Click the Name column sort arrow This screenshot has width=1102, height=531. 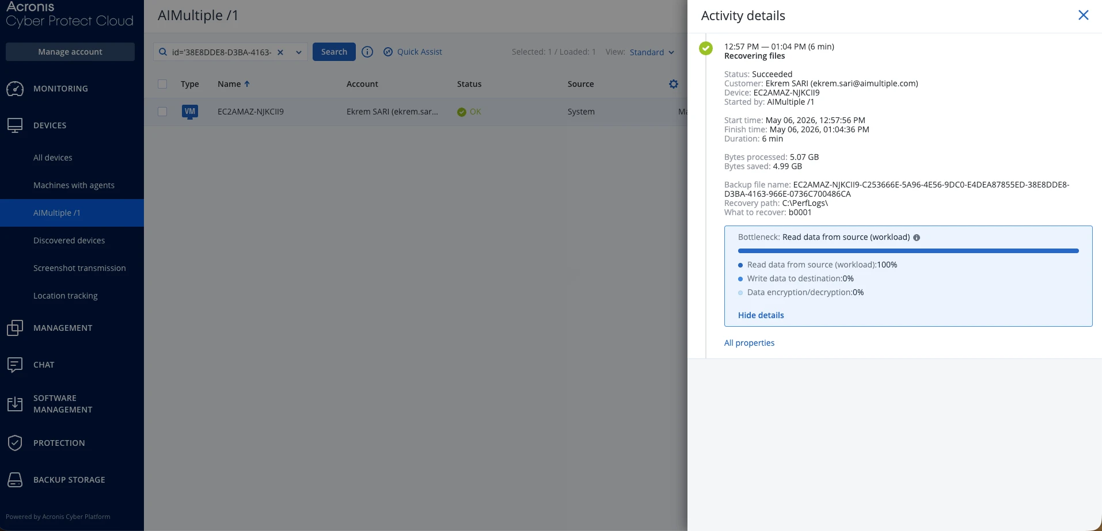click(247, 84)
